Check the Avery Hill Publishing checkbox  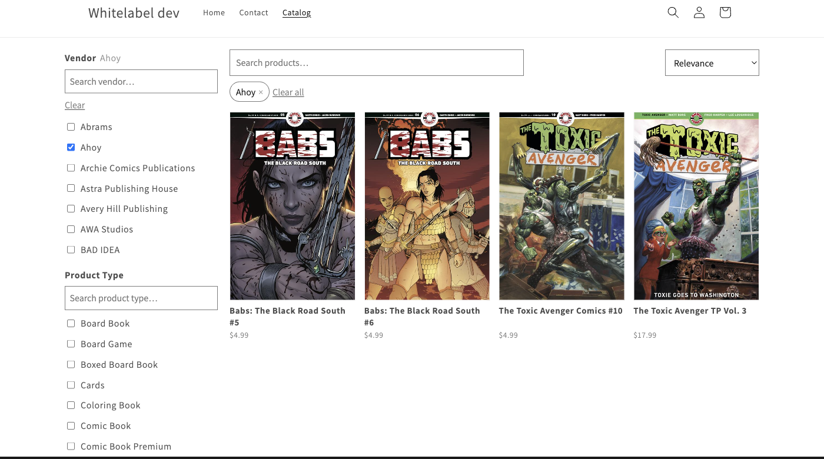click(71, 208)
